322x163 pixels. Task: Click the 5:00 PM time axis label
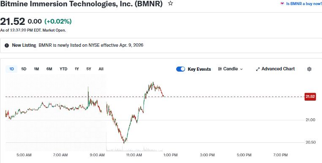(x=244, y=155)
